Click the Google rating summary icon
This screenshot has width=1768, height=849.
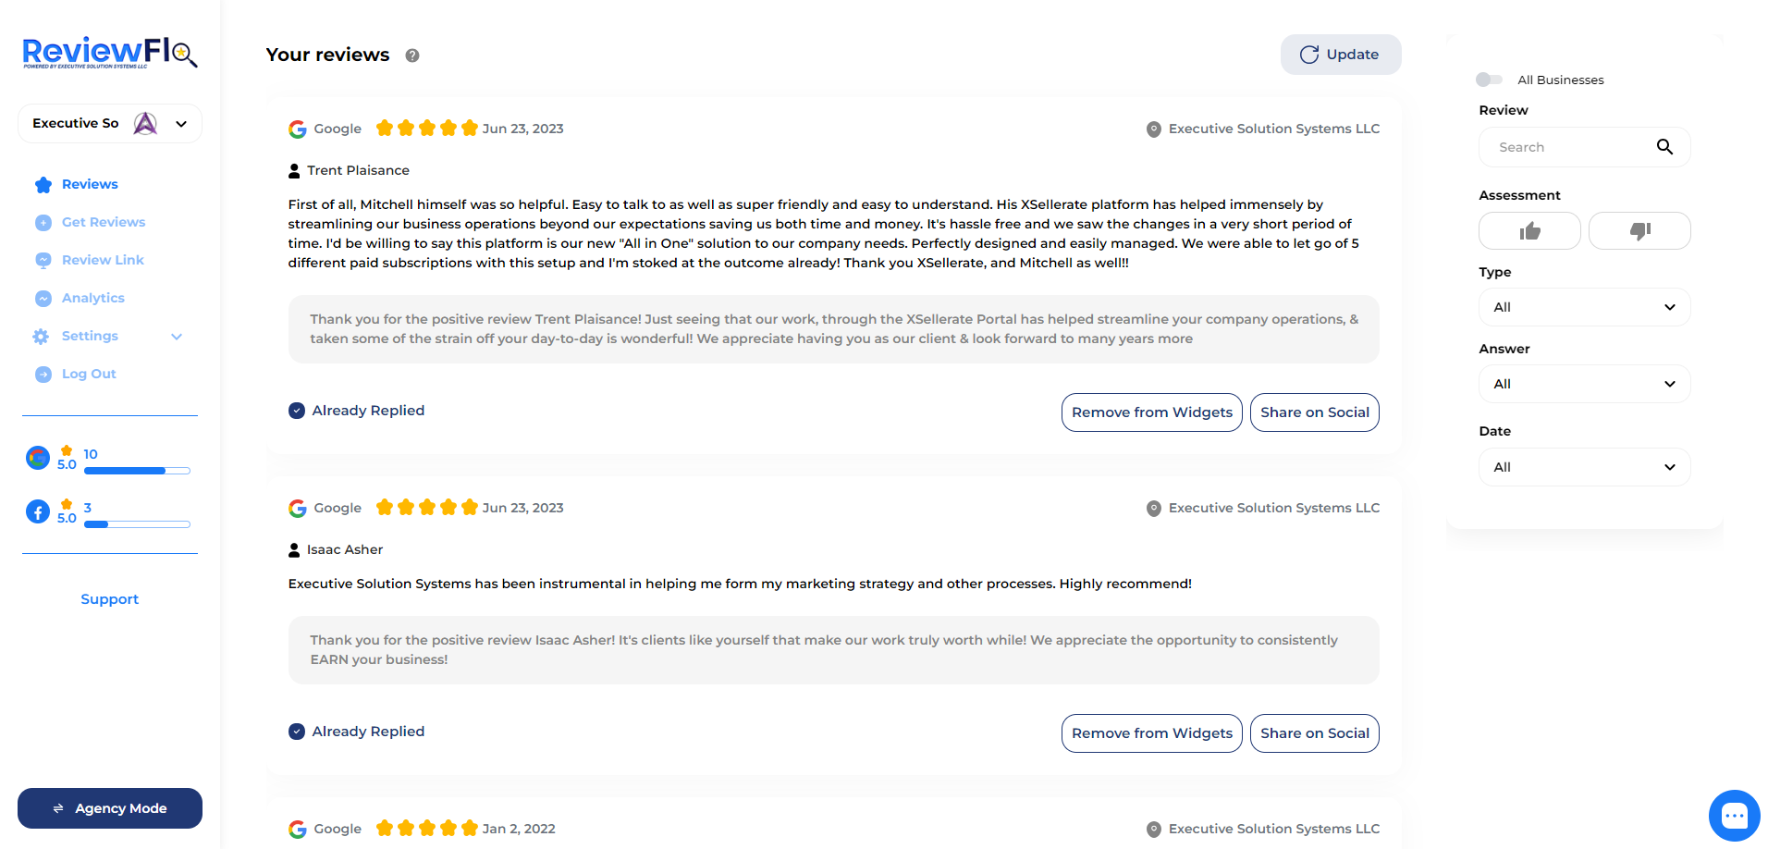[x=38, y=458]
